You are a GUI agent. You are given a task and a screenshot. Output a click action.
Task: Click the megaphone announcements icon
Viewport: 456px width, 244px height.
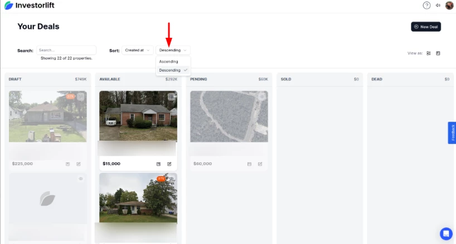click(438, 5)
